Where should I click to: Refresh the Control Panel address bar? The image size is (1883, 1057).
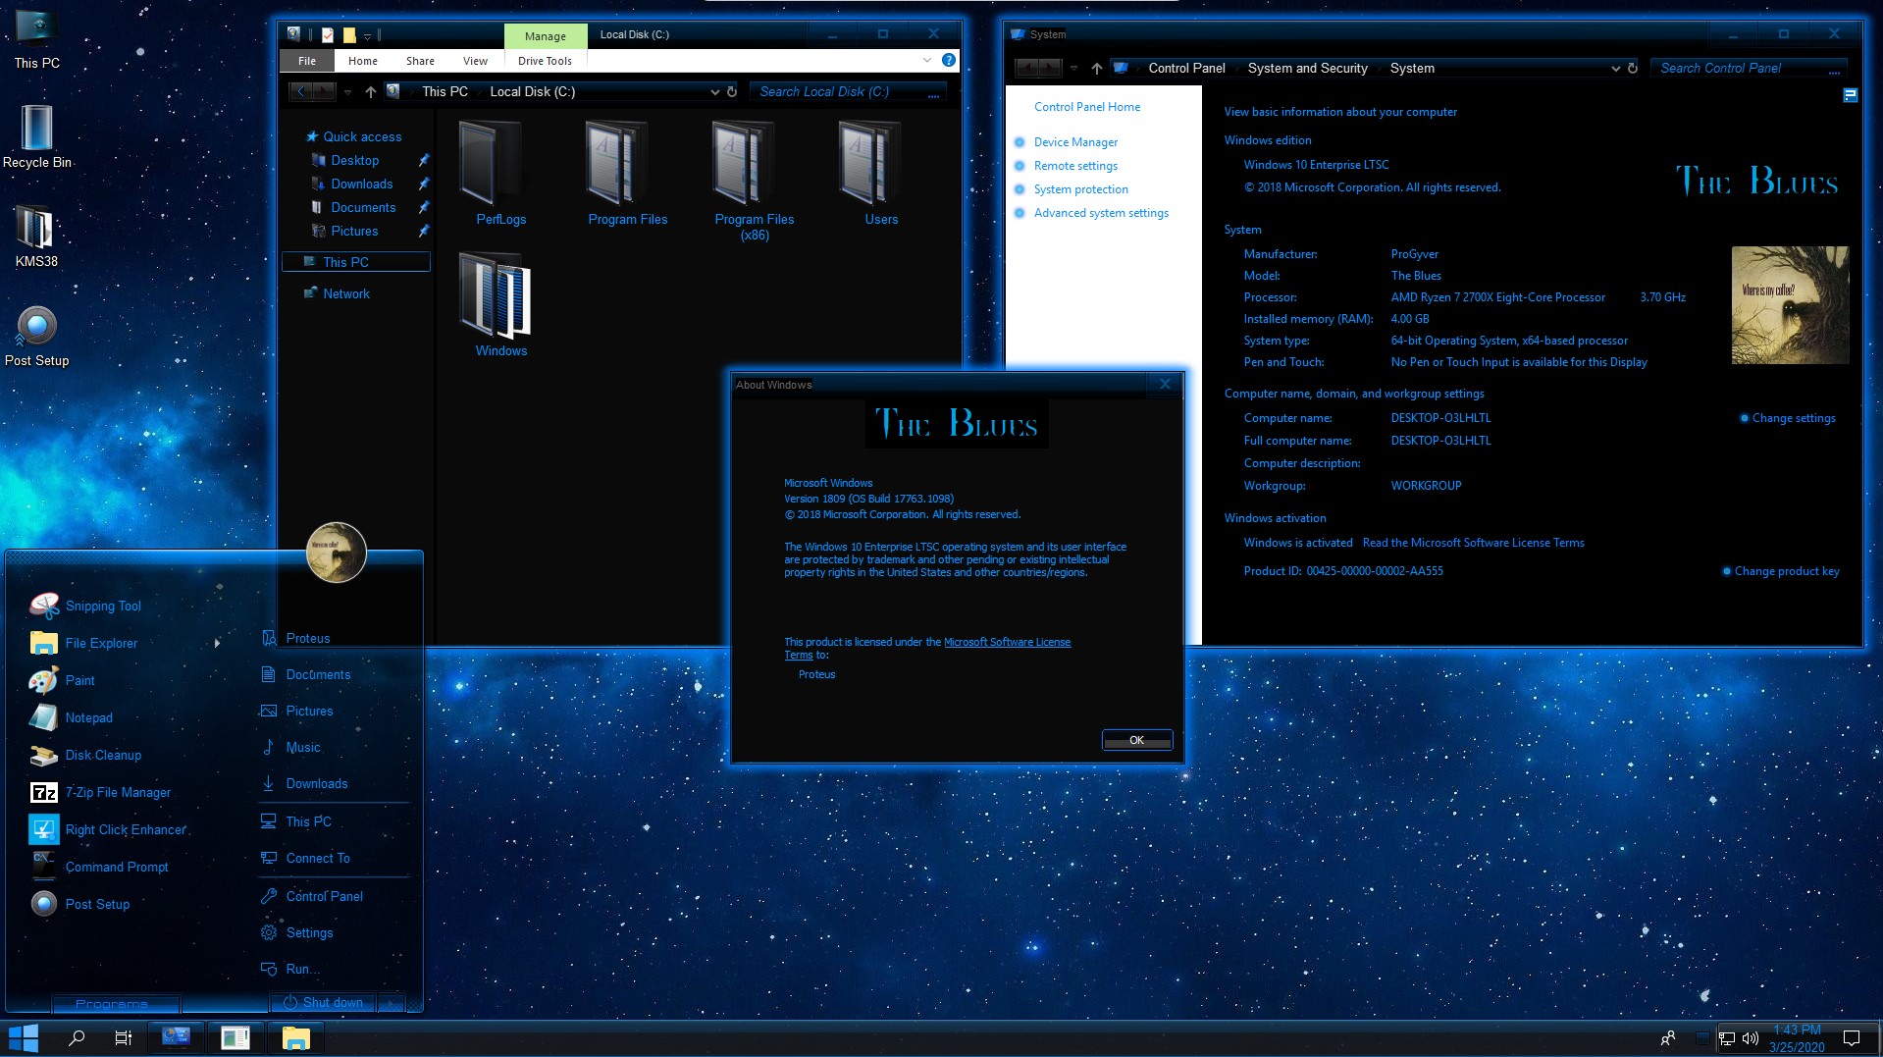click(1632, 68)
